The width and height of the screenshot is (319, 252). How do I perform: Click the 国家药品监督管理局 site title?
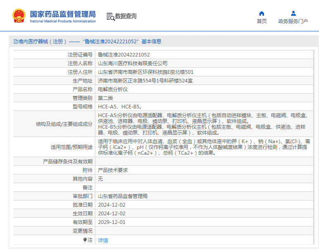63,14
